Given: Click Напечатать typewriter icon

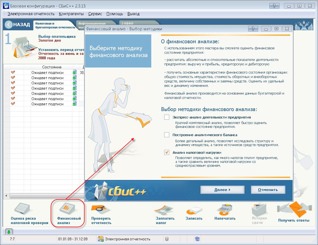Looking at the screenshot, I should click(x=224, y=210).
